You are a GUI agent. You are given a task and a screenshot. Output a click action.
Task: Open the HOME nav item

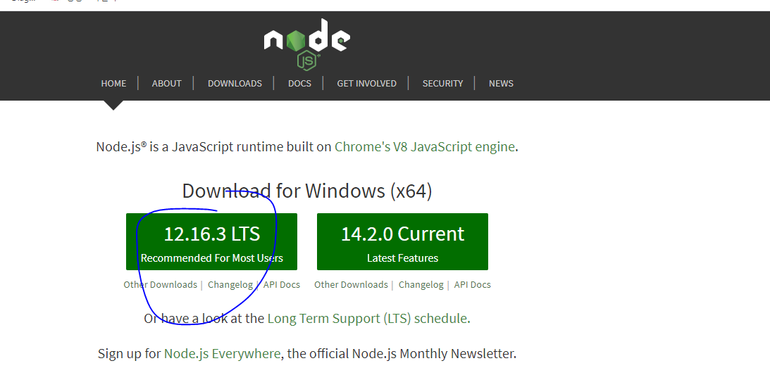click(113, 84)
